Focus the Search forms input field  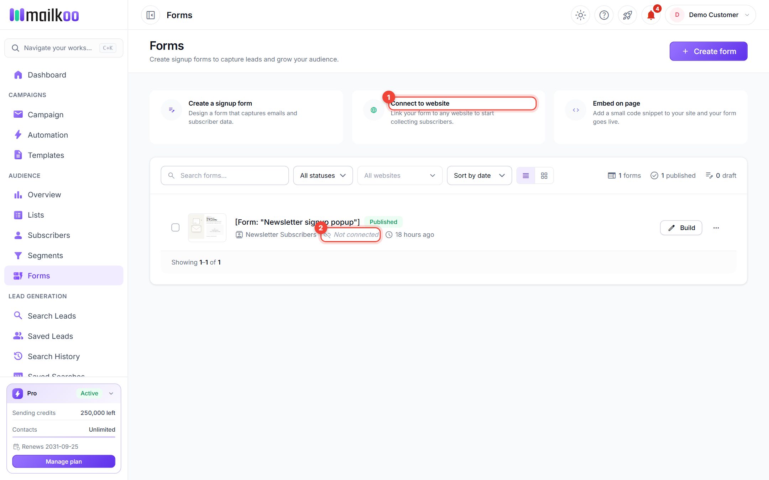[x=225, y=175]
